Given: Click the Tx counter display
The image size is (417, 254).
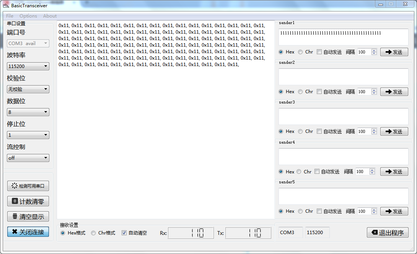Looking at the screenshot, I should (x=248, y=233).
